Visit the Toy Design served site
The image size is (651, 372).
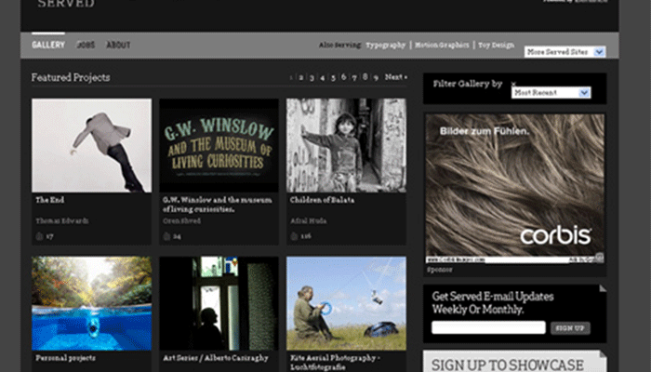click(496, 46)
